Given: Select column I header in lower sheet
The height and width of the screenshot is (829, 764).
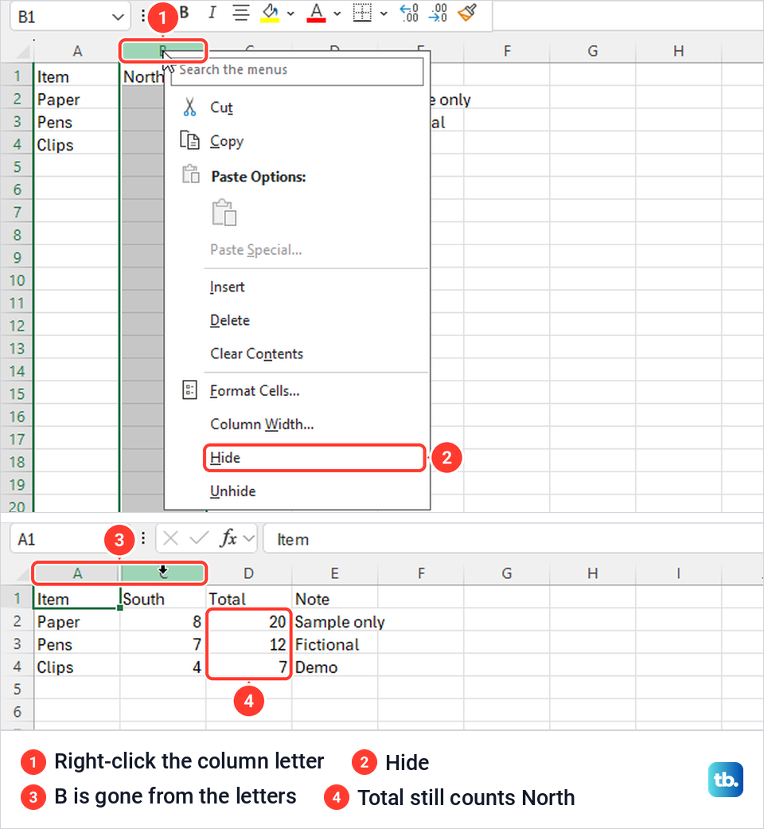Looking at the screenshot, I should pos(678,573).
